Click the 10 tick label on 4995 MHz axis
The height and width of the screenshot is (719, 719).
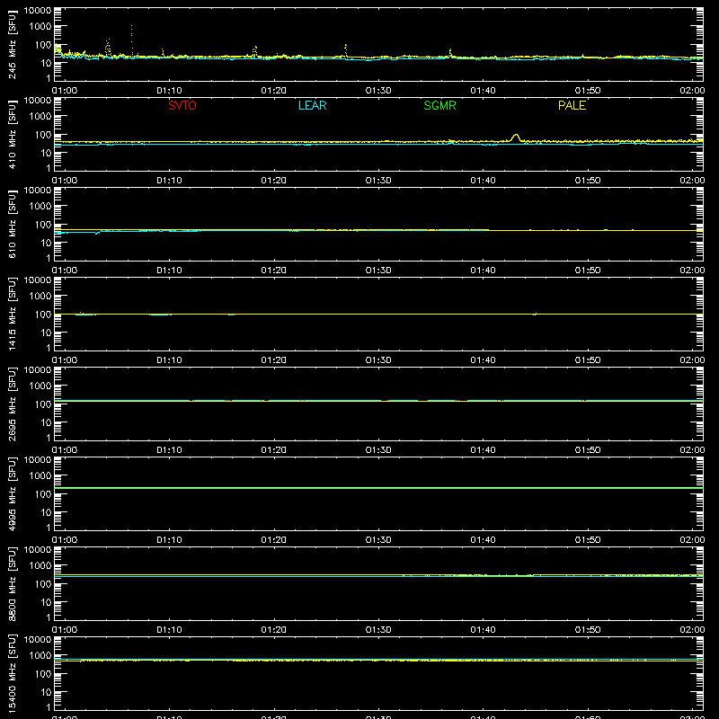click(x=46, y=512)
